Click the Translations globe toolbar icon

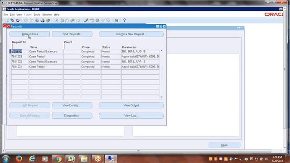point(97,20)
